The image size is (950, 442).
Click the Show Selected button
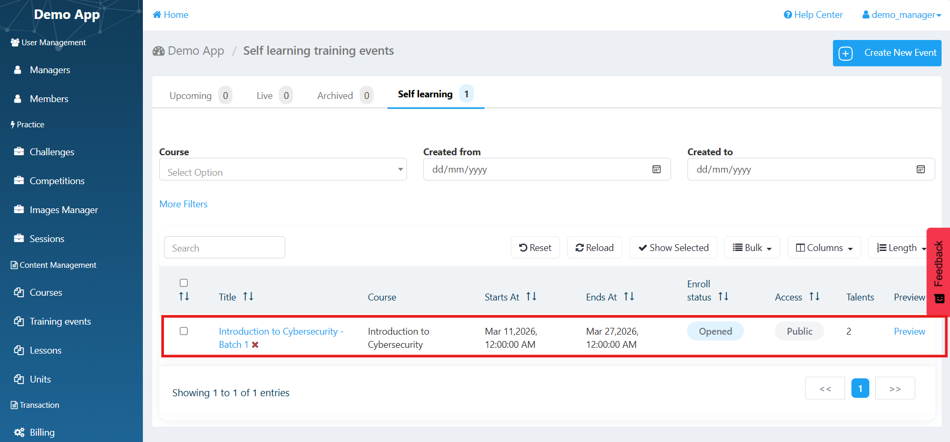coord(673,247)
